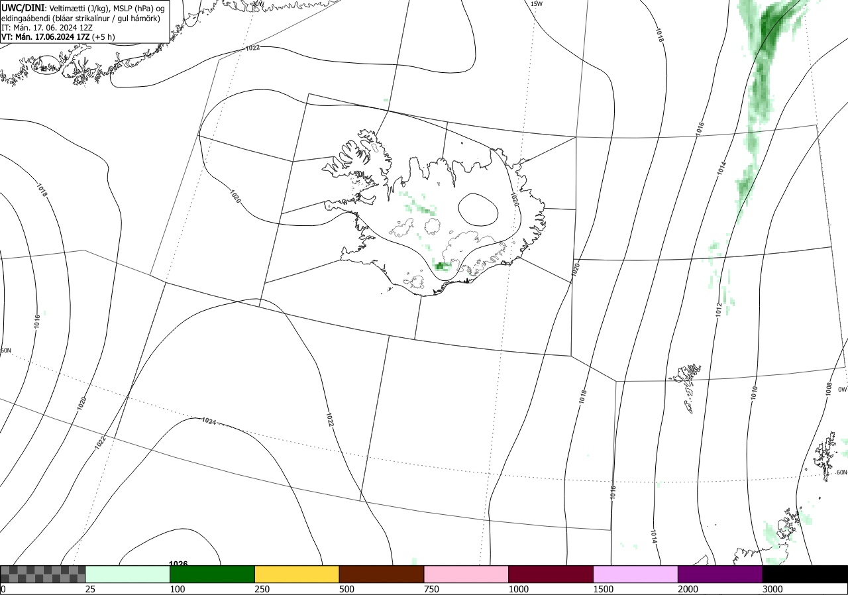Click the dark green CAPE patch in south Iceland
This screenshot has height=595, width=848.
442,266
